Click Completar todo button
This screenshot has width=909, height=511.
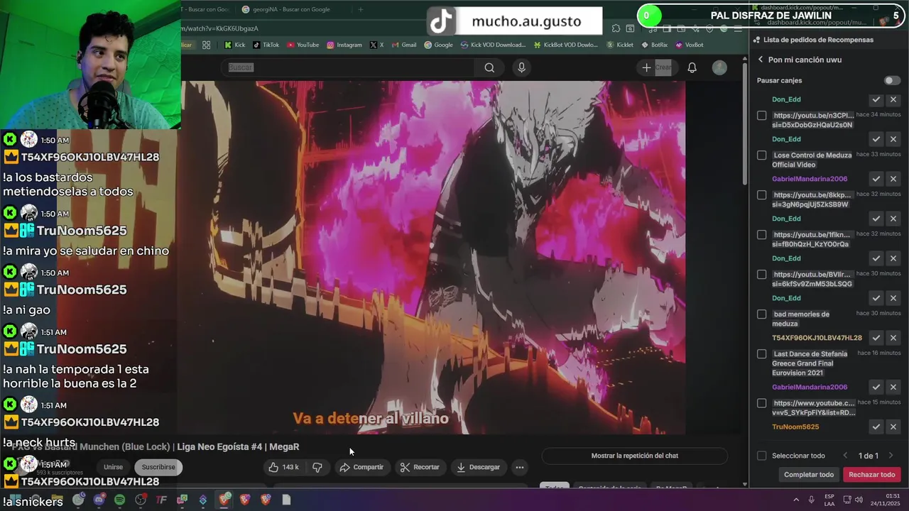[809, 475]
